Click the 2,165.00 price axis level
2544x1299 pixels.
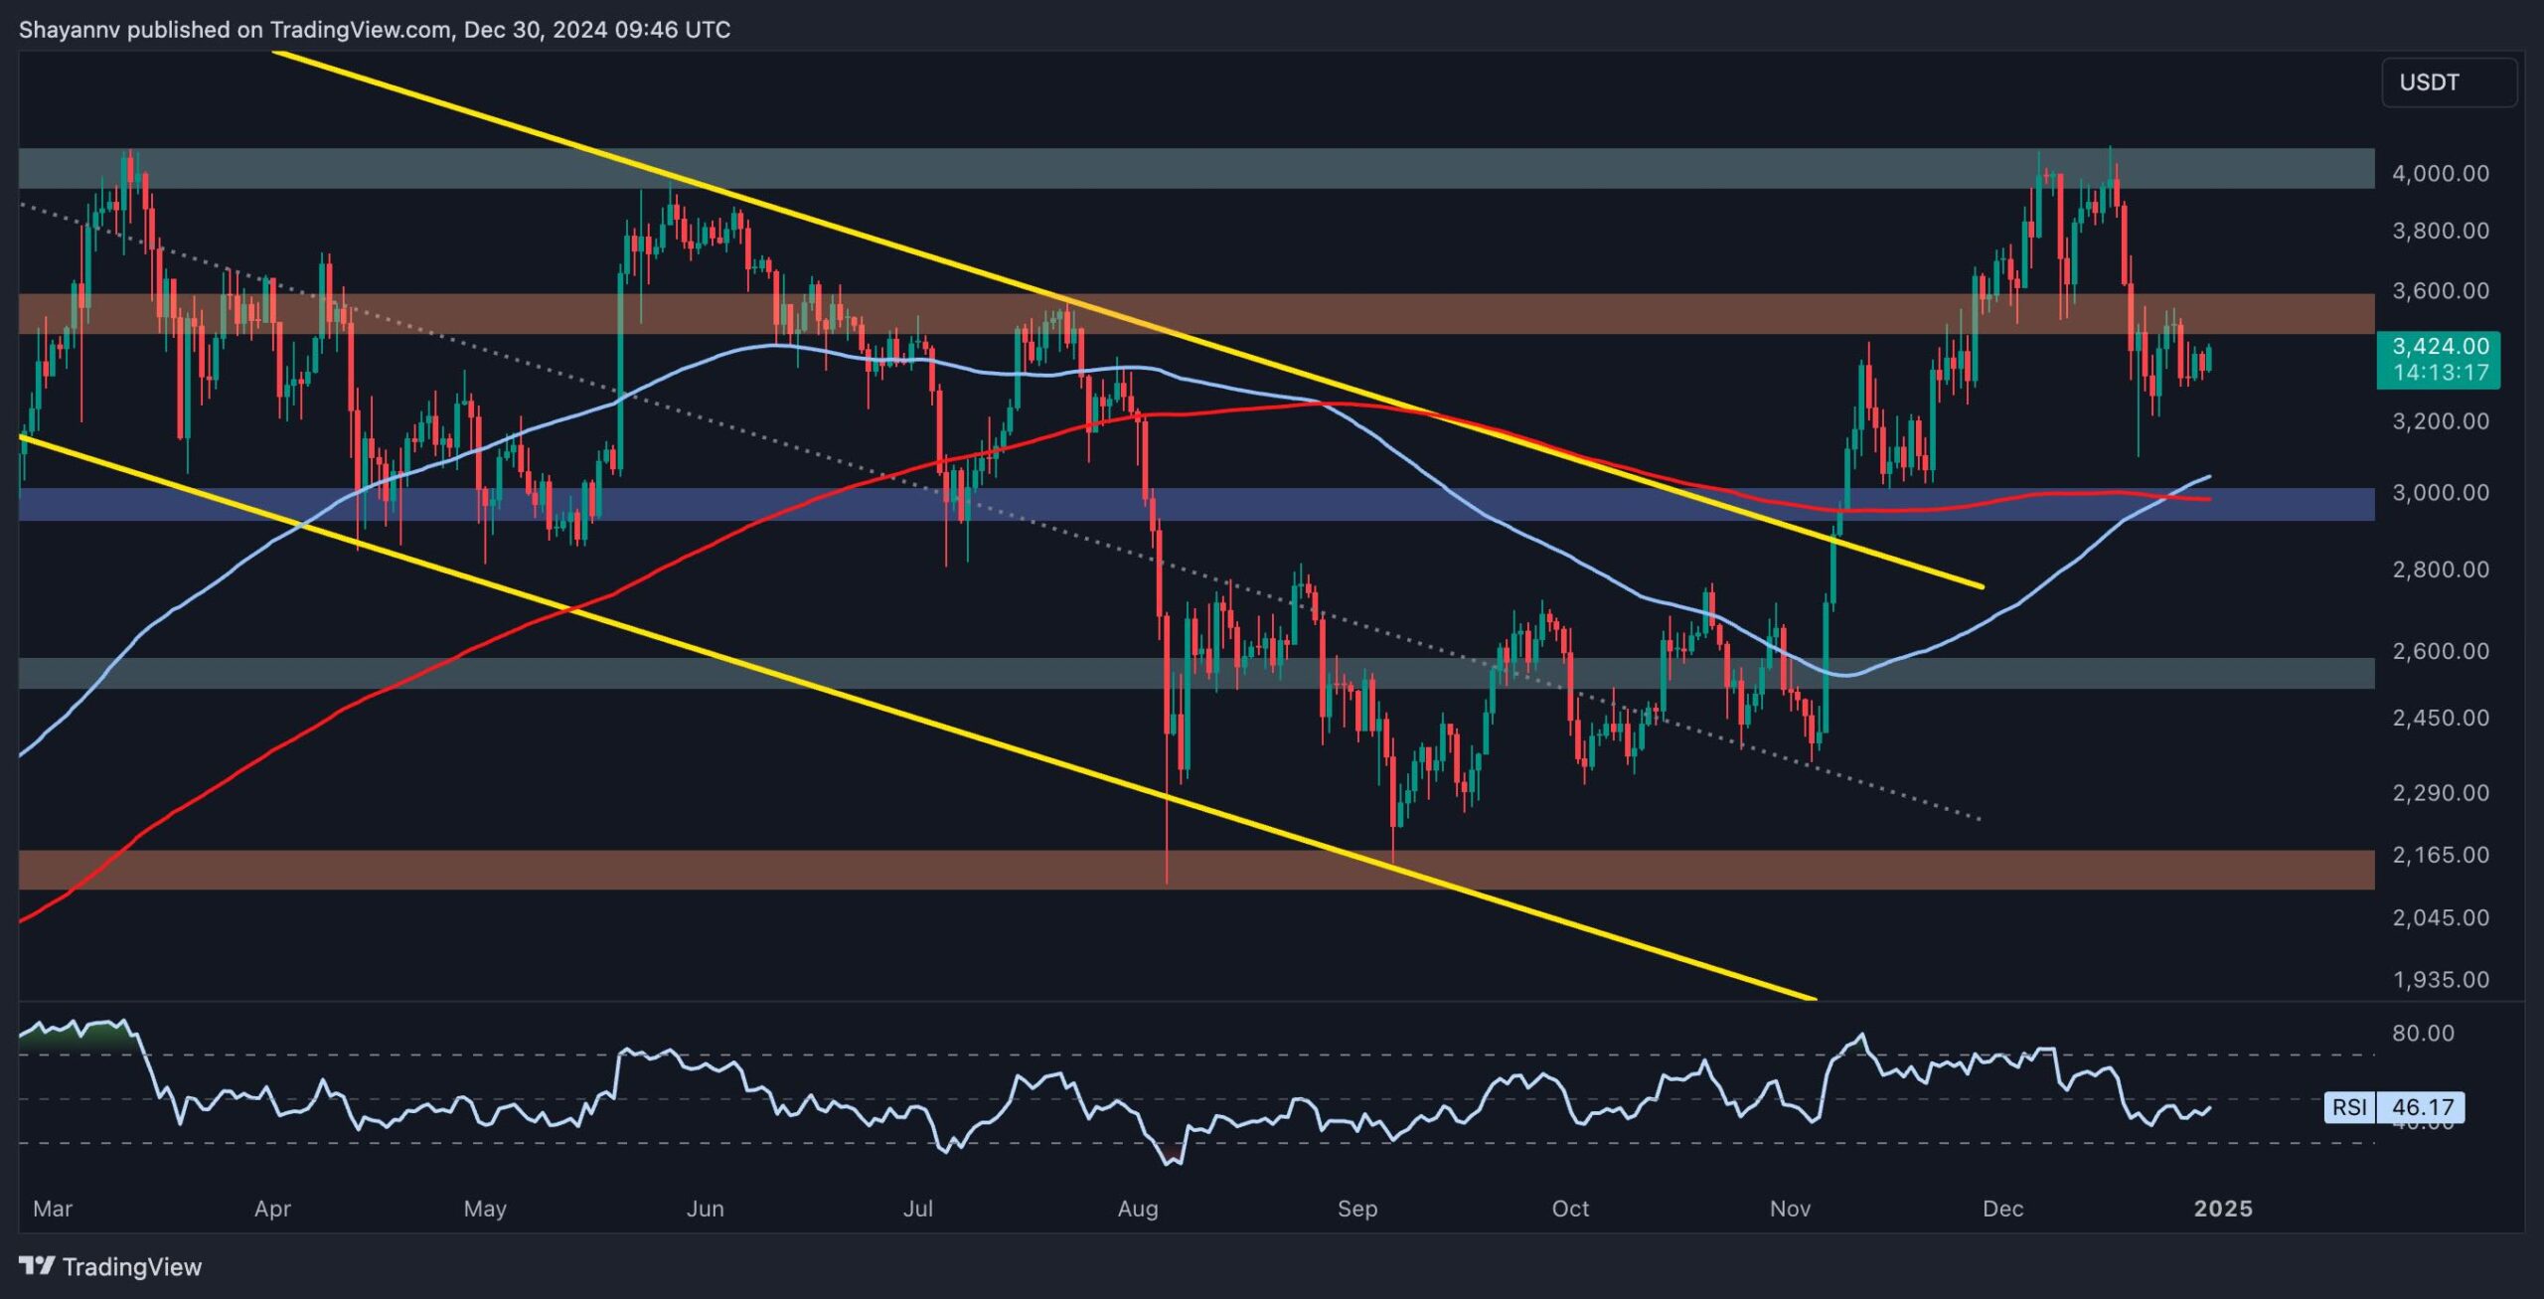(x=2440, y=855)
